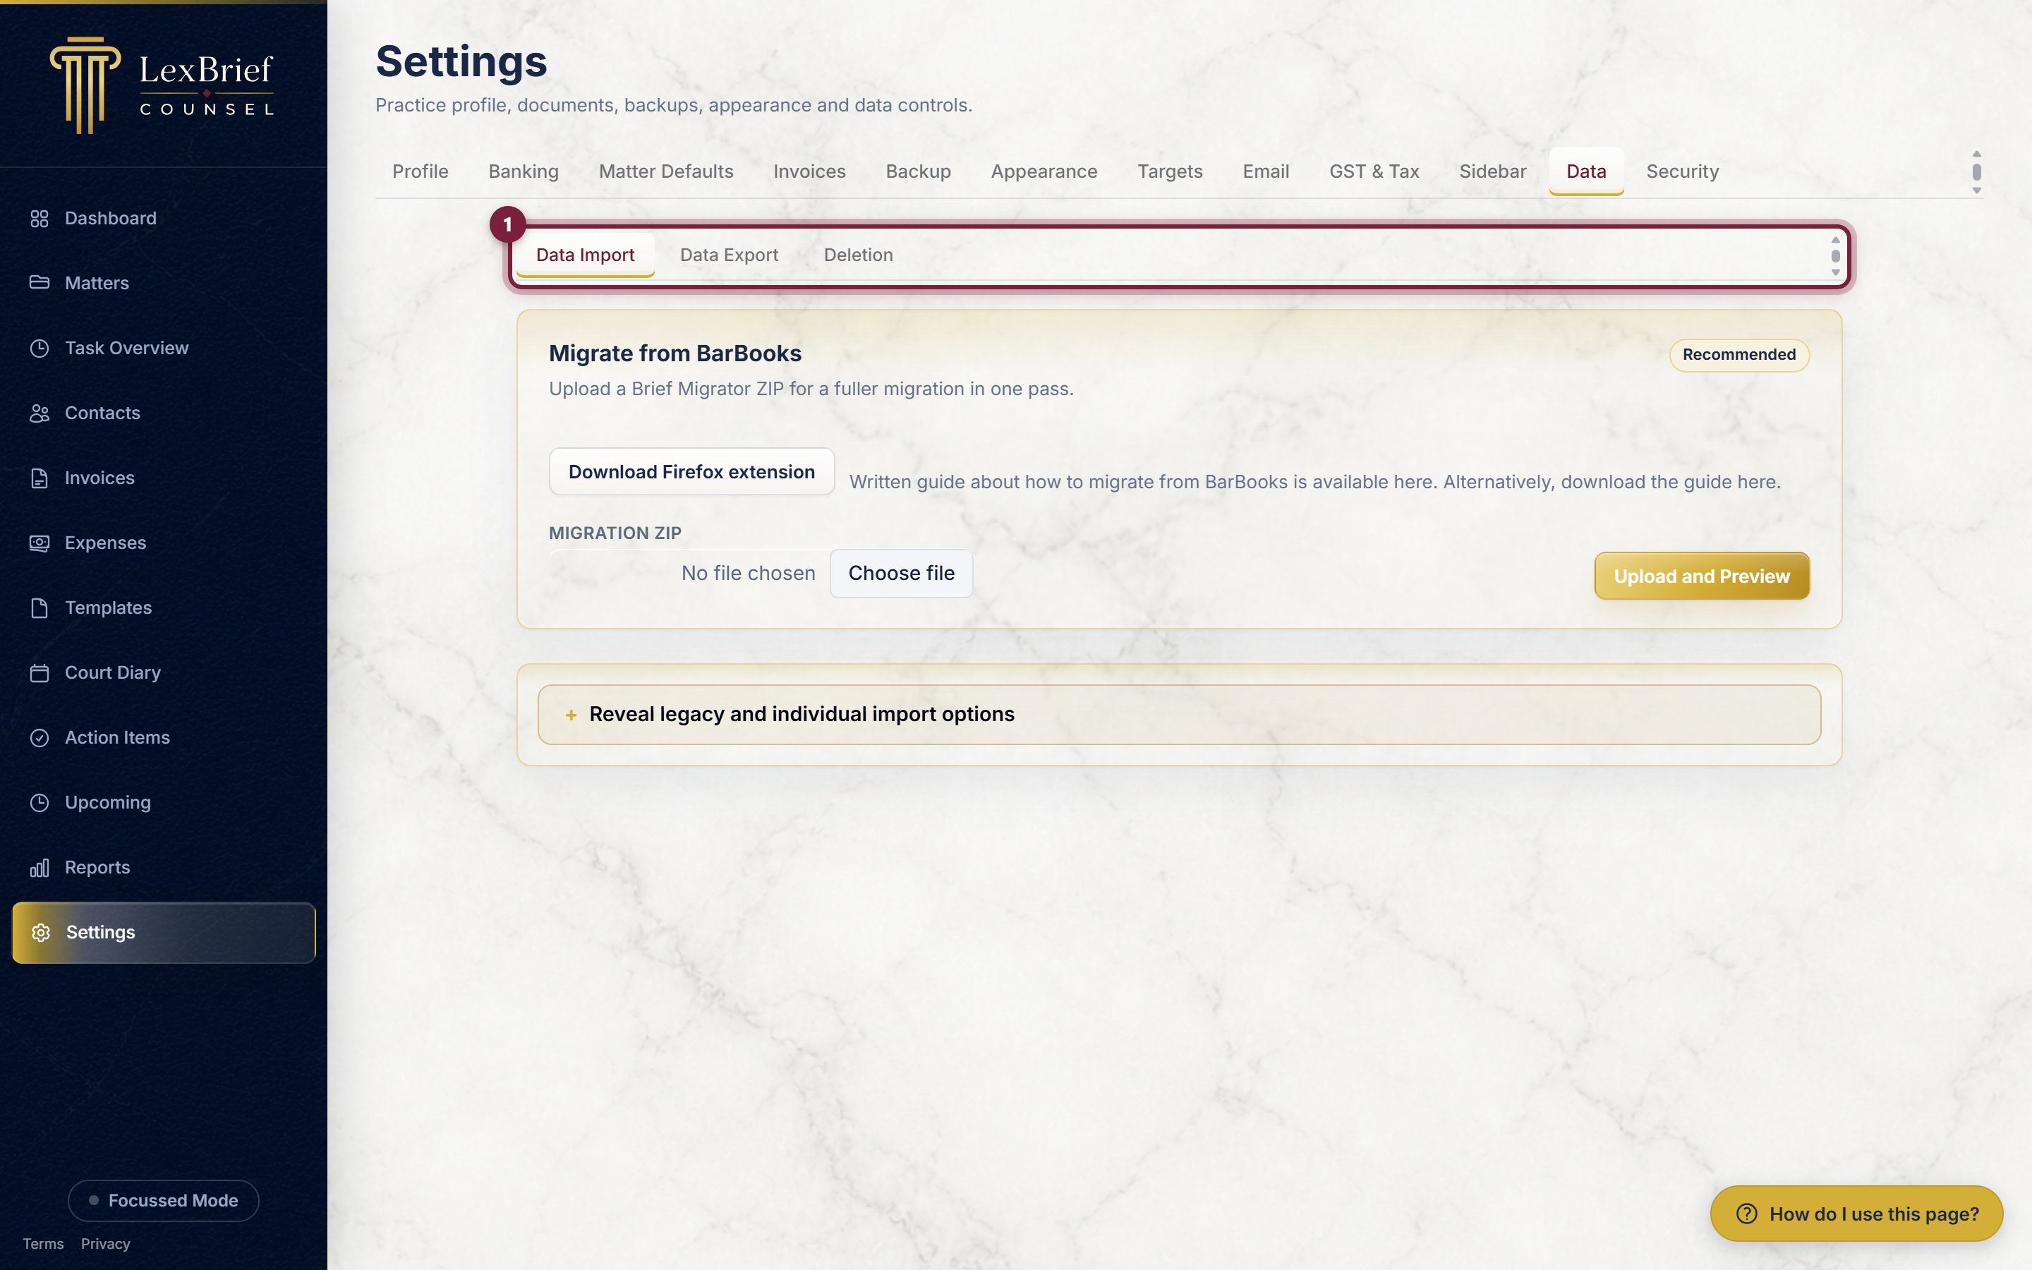Go to the Invoices settings tab
The image size is (2032, 1270).
809,171
